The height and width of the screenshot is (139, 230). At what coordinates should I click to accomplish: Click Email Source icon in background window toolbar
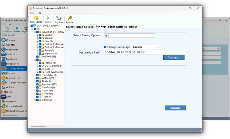[7, 28]
